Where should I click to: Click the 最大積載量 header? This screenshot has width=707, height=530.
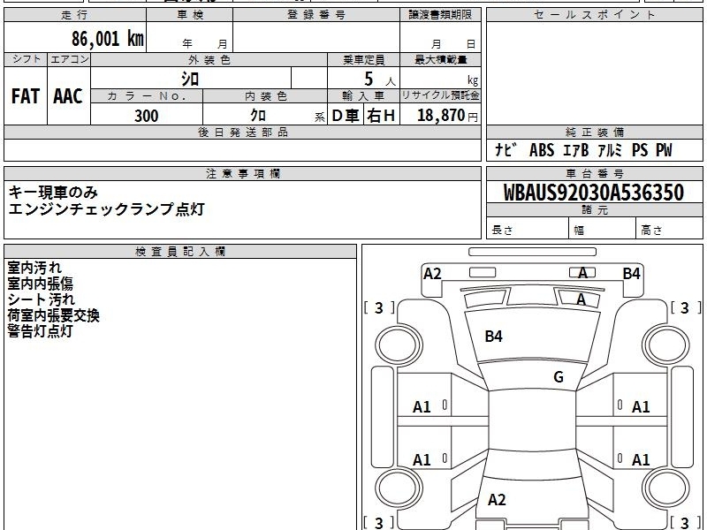click(x=440, y=60)
